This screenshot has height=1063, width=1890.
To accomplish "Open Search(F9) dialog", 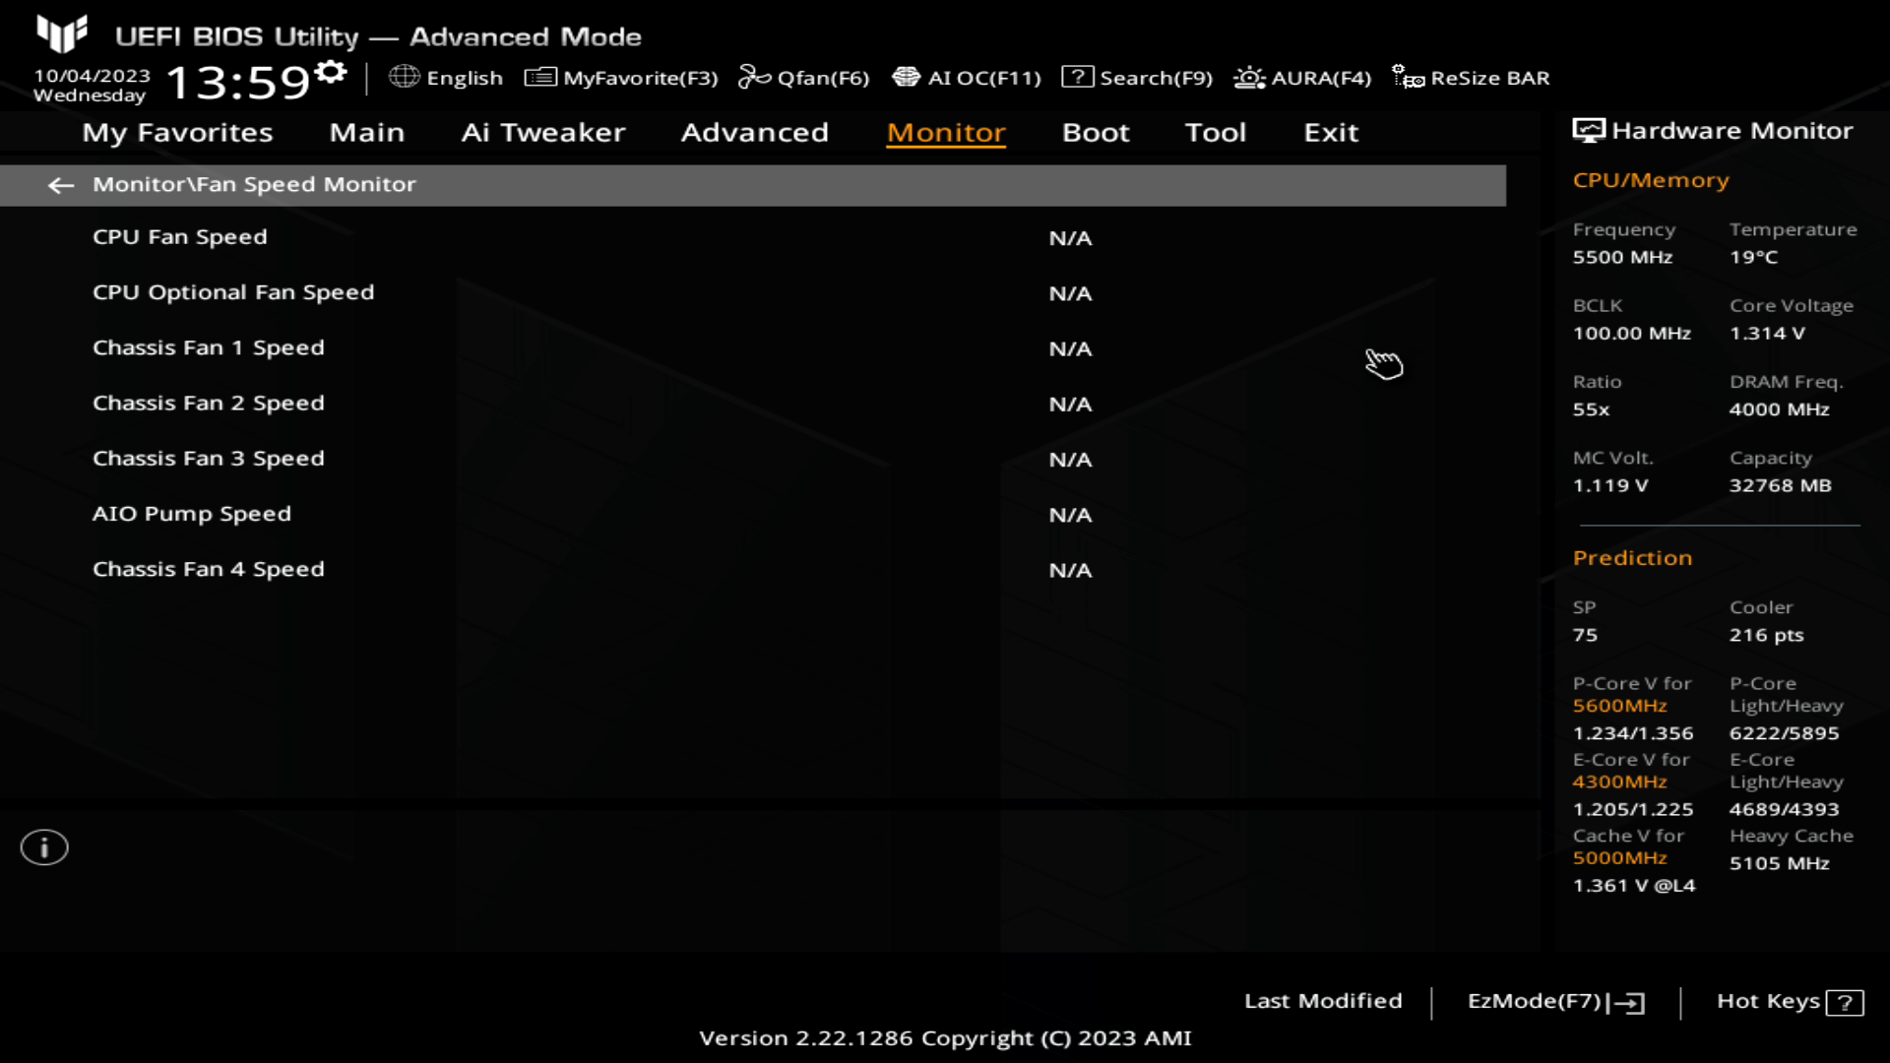I will tap(1137, 78).
